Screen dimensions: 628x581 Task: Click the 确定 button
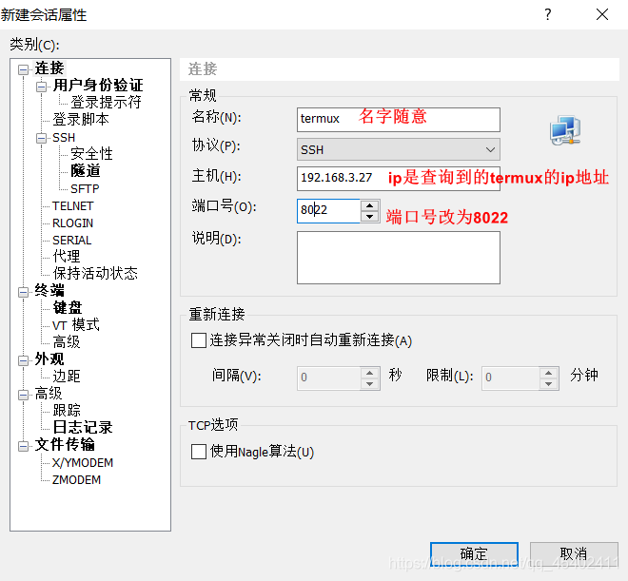tap(474, 554)
